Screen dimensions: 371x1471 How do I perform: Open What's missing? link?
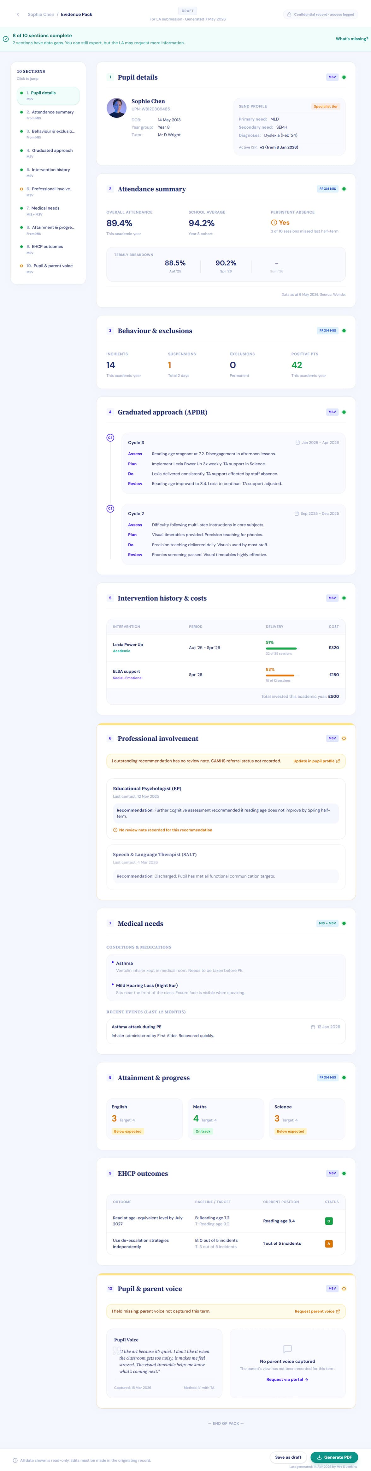coord(352,39)
